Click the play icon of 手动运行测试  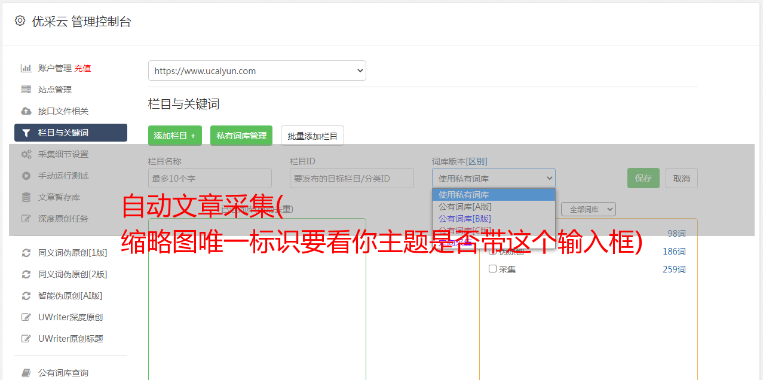[x=26, y=176]
